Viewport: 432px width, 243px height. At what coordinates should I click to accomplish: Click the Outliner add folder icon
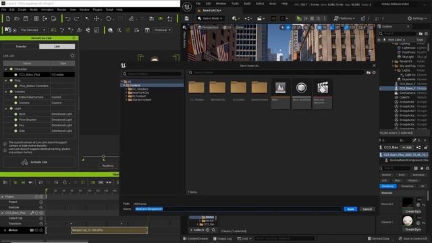(421, 34)
